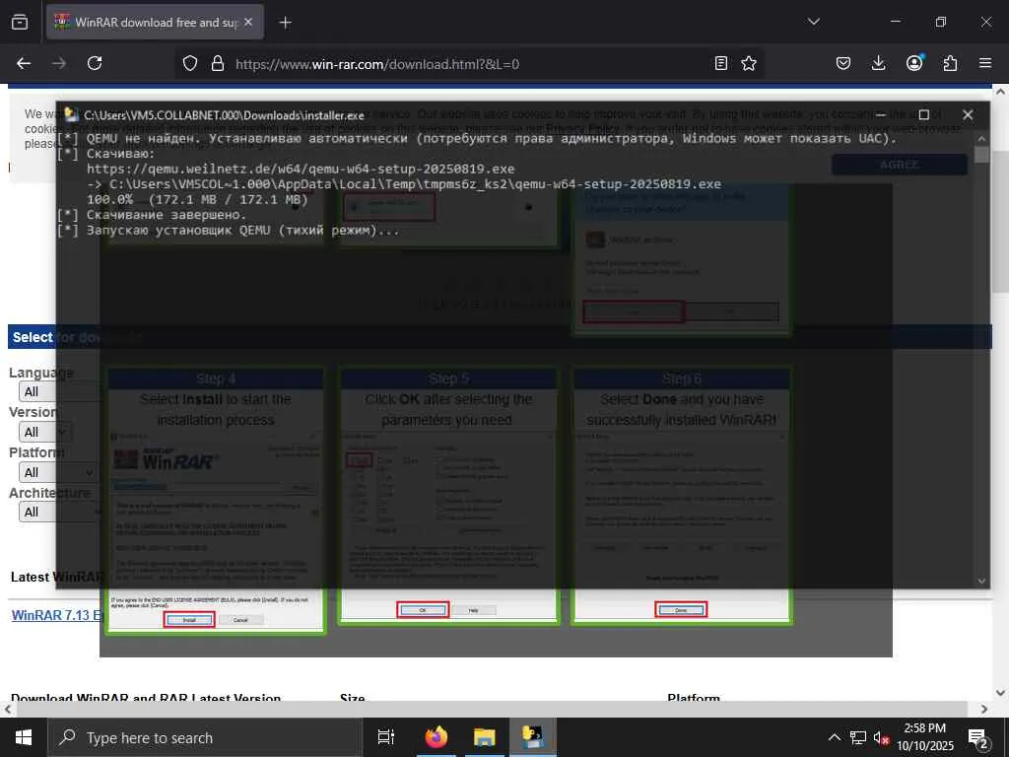The width and height of the screenshot is (1009, 757).
Task: Open the network tray icon
Action: [858, 737]
